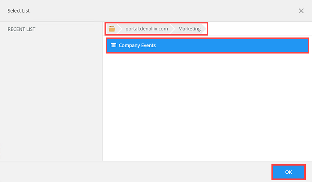Screen dimensions: 312x182
Task: Click the orange root folder icon
Action: [x=112, y=29]
